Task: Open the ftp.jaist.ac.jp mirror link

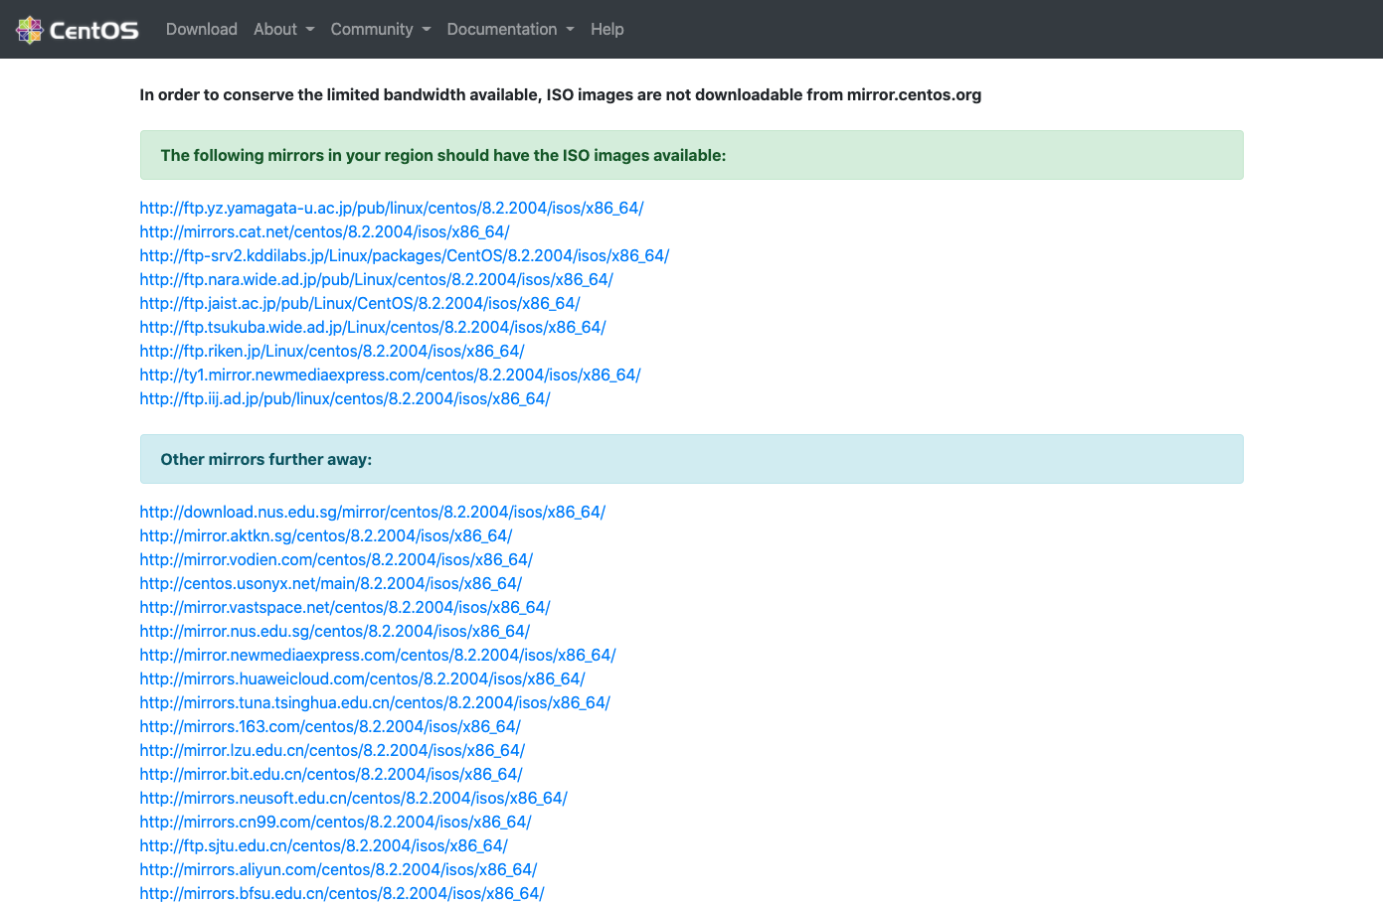Action: point(360,304)
